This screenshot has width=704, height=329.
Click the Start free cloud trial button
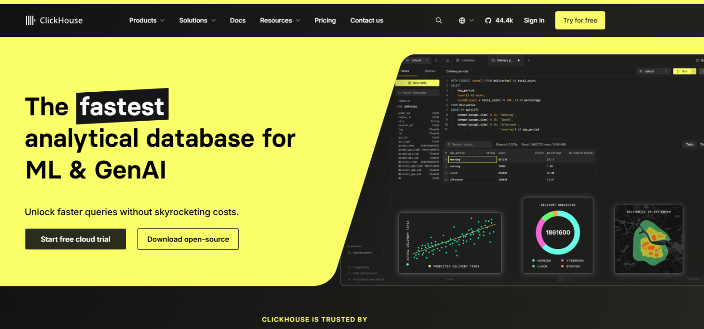[76, 239]
